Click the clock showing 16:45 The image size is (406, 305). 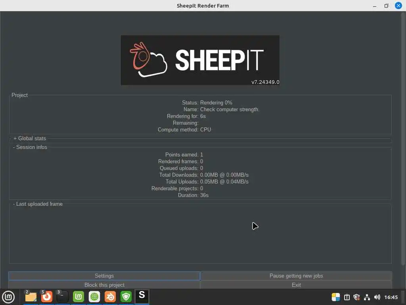point(391,297)
